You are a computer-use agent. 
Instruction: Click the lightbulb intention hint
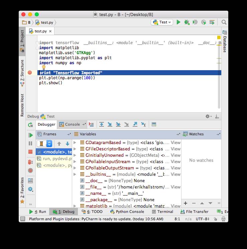pyautogui.click(x=44, y=68)
